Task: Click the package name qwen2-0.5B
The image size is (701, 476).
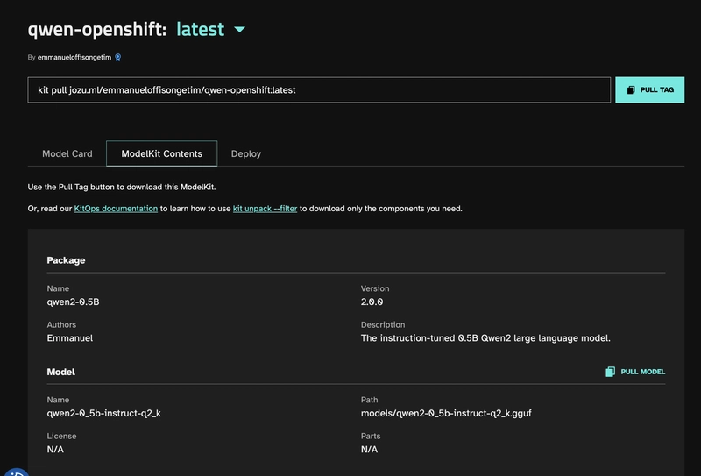Action: pyautogui.click(x=74, y=302)
